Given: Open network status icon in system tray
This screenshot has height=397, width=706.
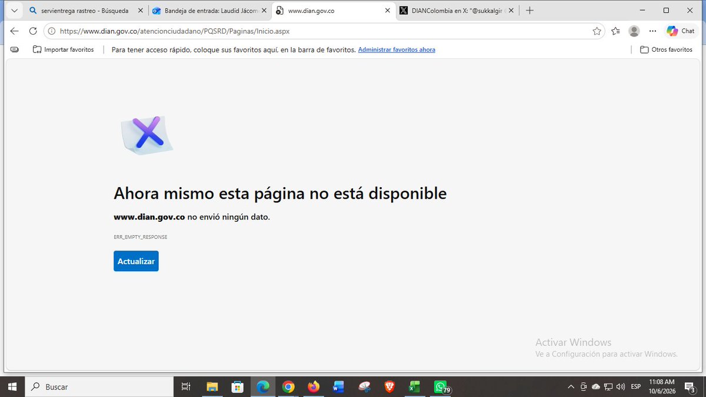Looking at the screenshot, I should (608, 386).
